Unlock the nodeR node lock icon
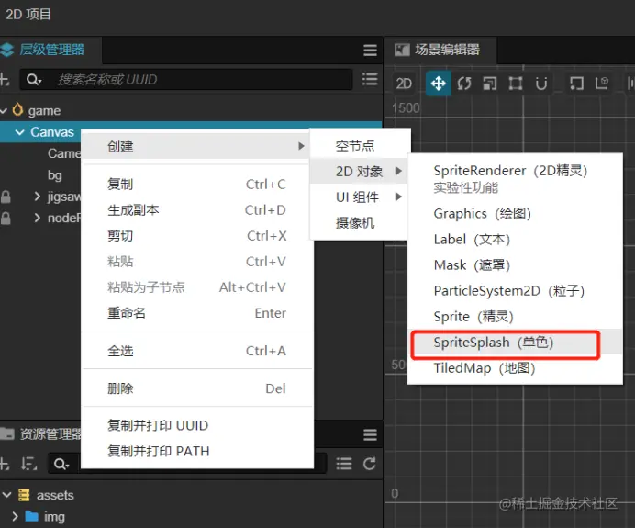Screen dimensions: 635x528 click(x=6, y=218)
